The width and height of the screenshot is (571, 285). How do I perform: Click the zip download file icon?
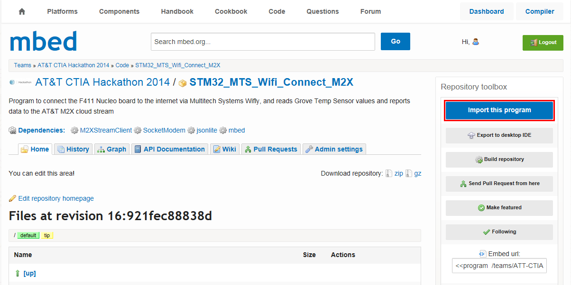[x=389, y=174]
